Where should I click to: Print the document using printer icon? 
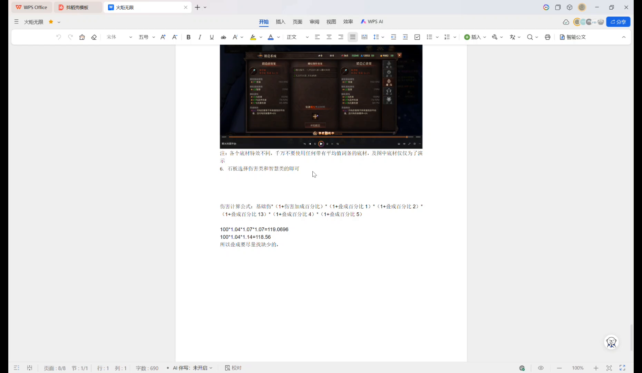[x=547, y=37]
